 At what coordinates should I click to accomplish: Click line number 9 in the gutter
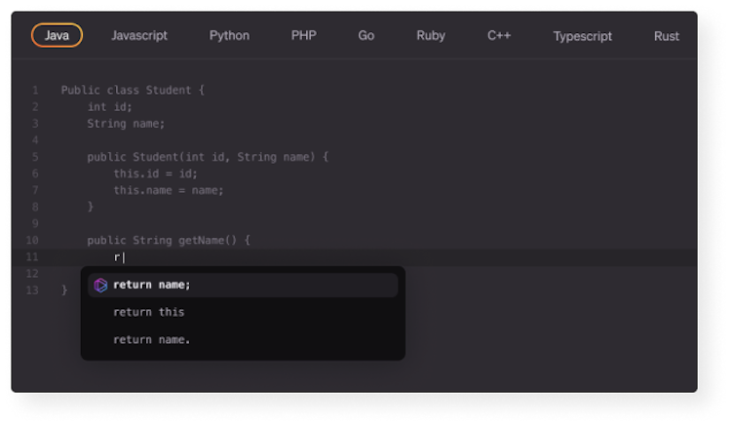point(35,223)
